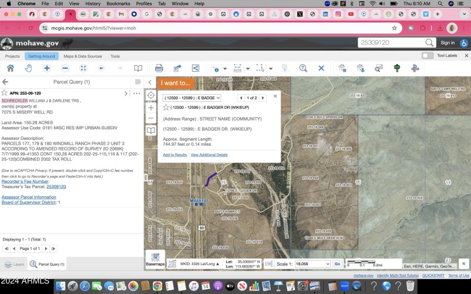Click the View Additional Details link
The height and width of the screenshot is (294, 471).
tap(209, 155)
